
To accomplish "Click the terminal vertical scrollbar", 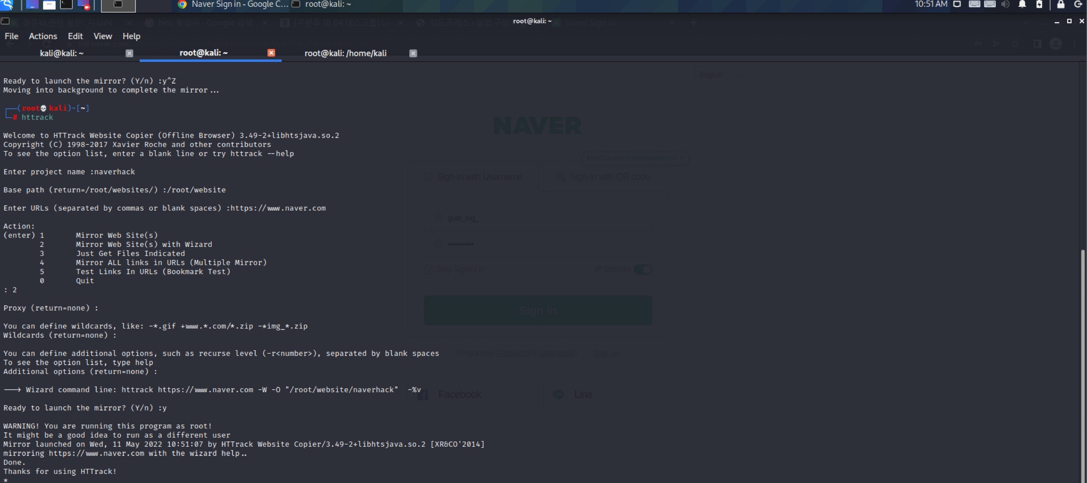I will (x=1083, y=365).
